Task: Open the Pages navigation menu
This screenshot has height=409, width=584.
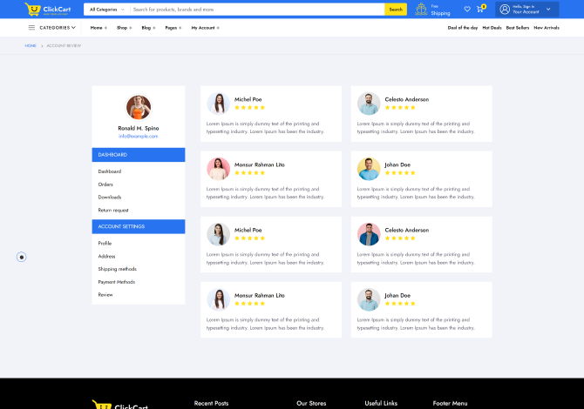Action: click(173, 28)
